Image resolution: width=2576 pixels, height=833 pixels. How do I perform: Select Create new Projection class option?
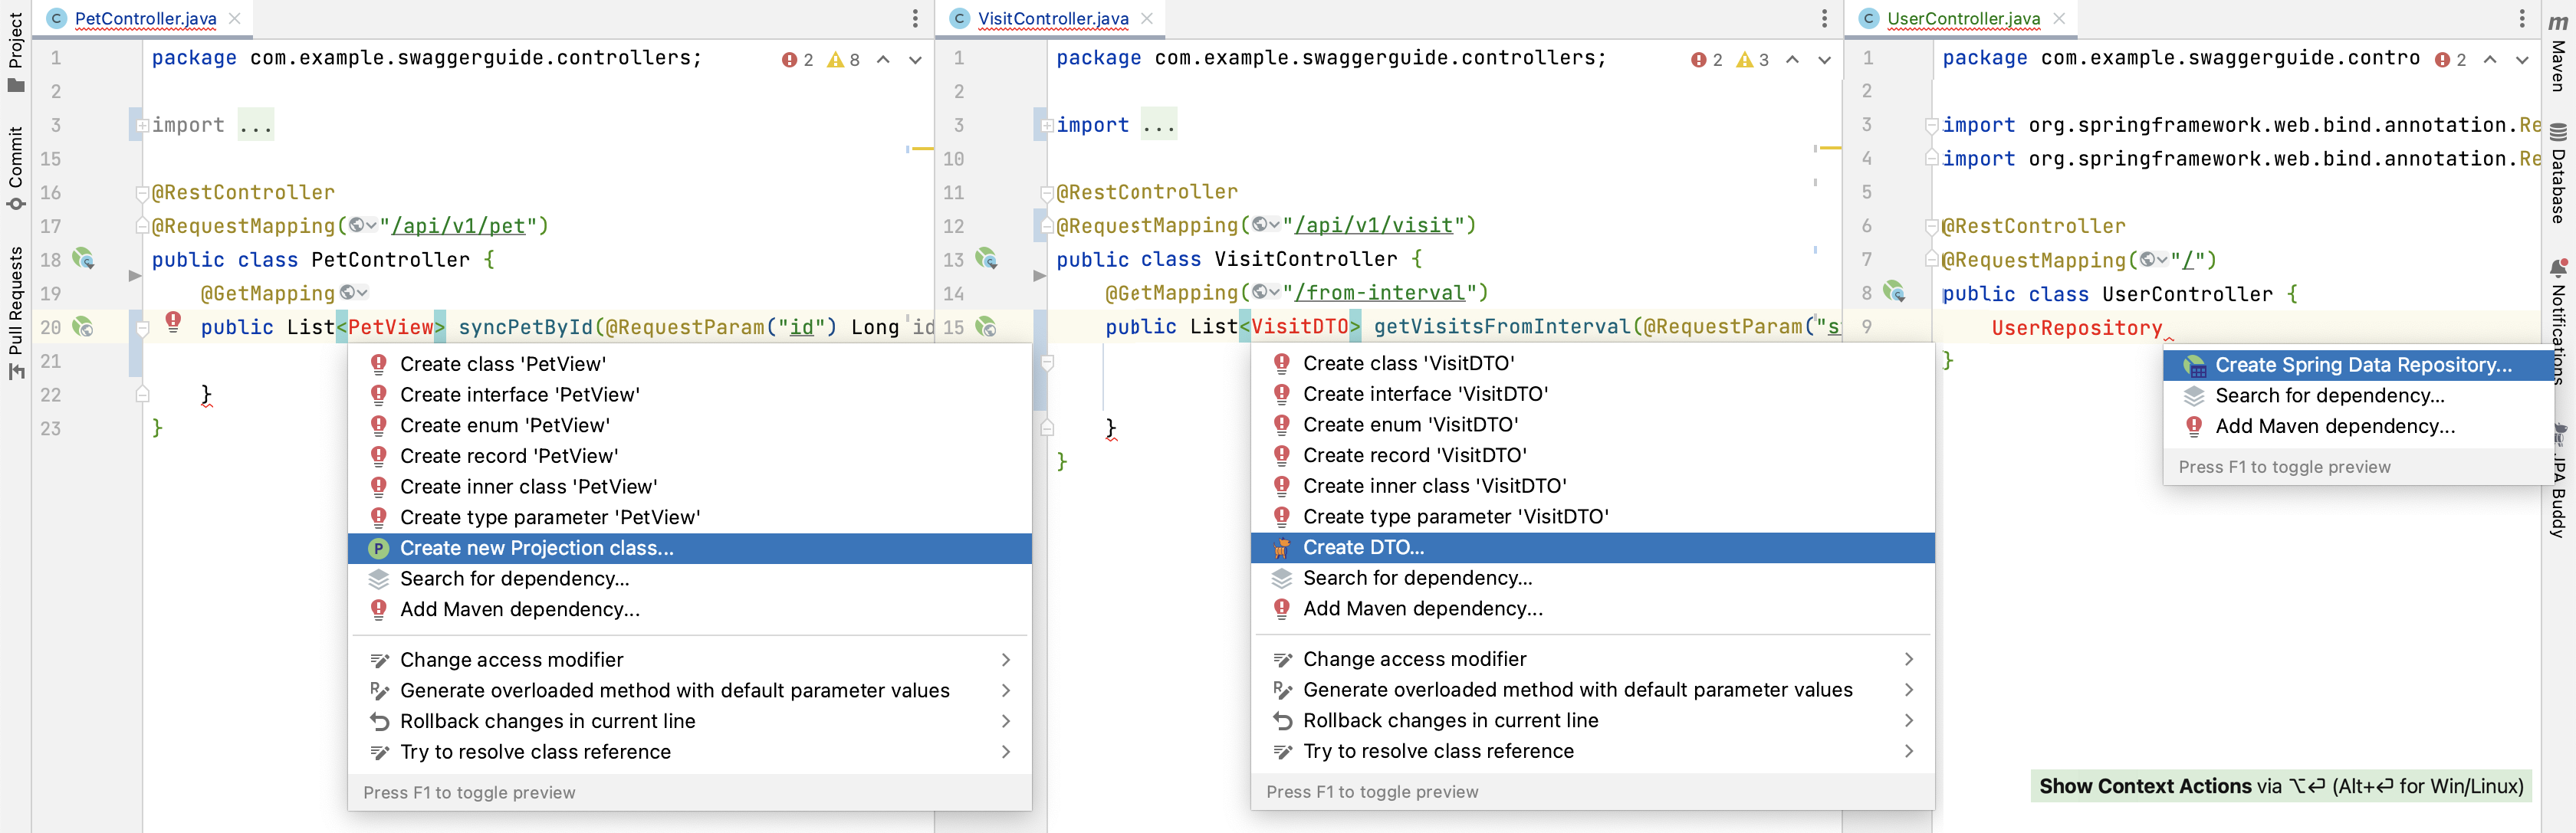tap(536, 548)
